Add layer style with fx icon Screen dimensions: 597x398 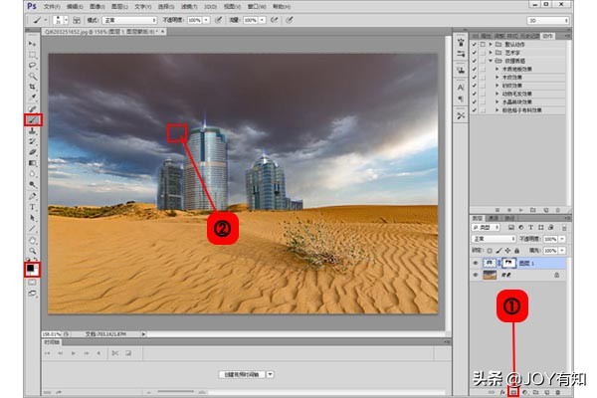pos(502,392)
